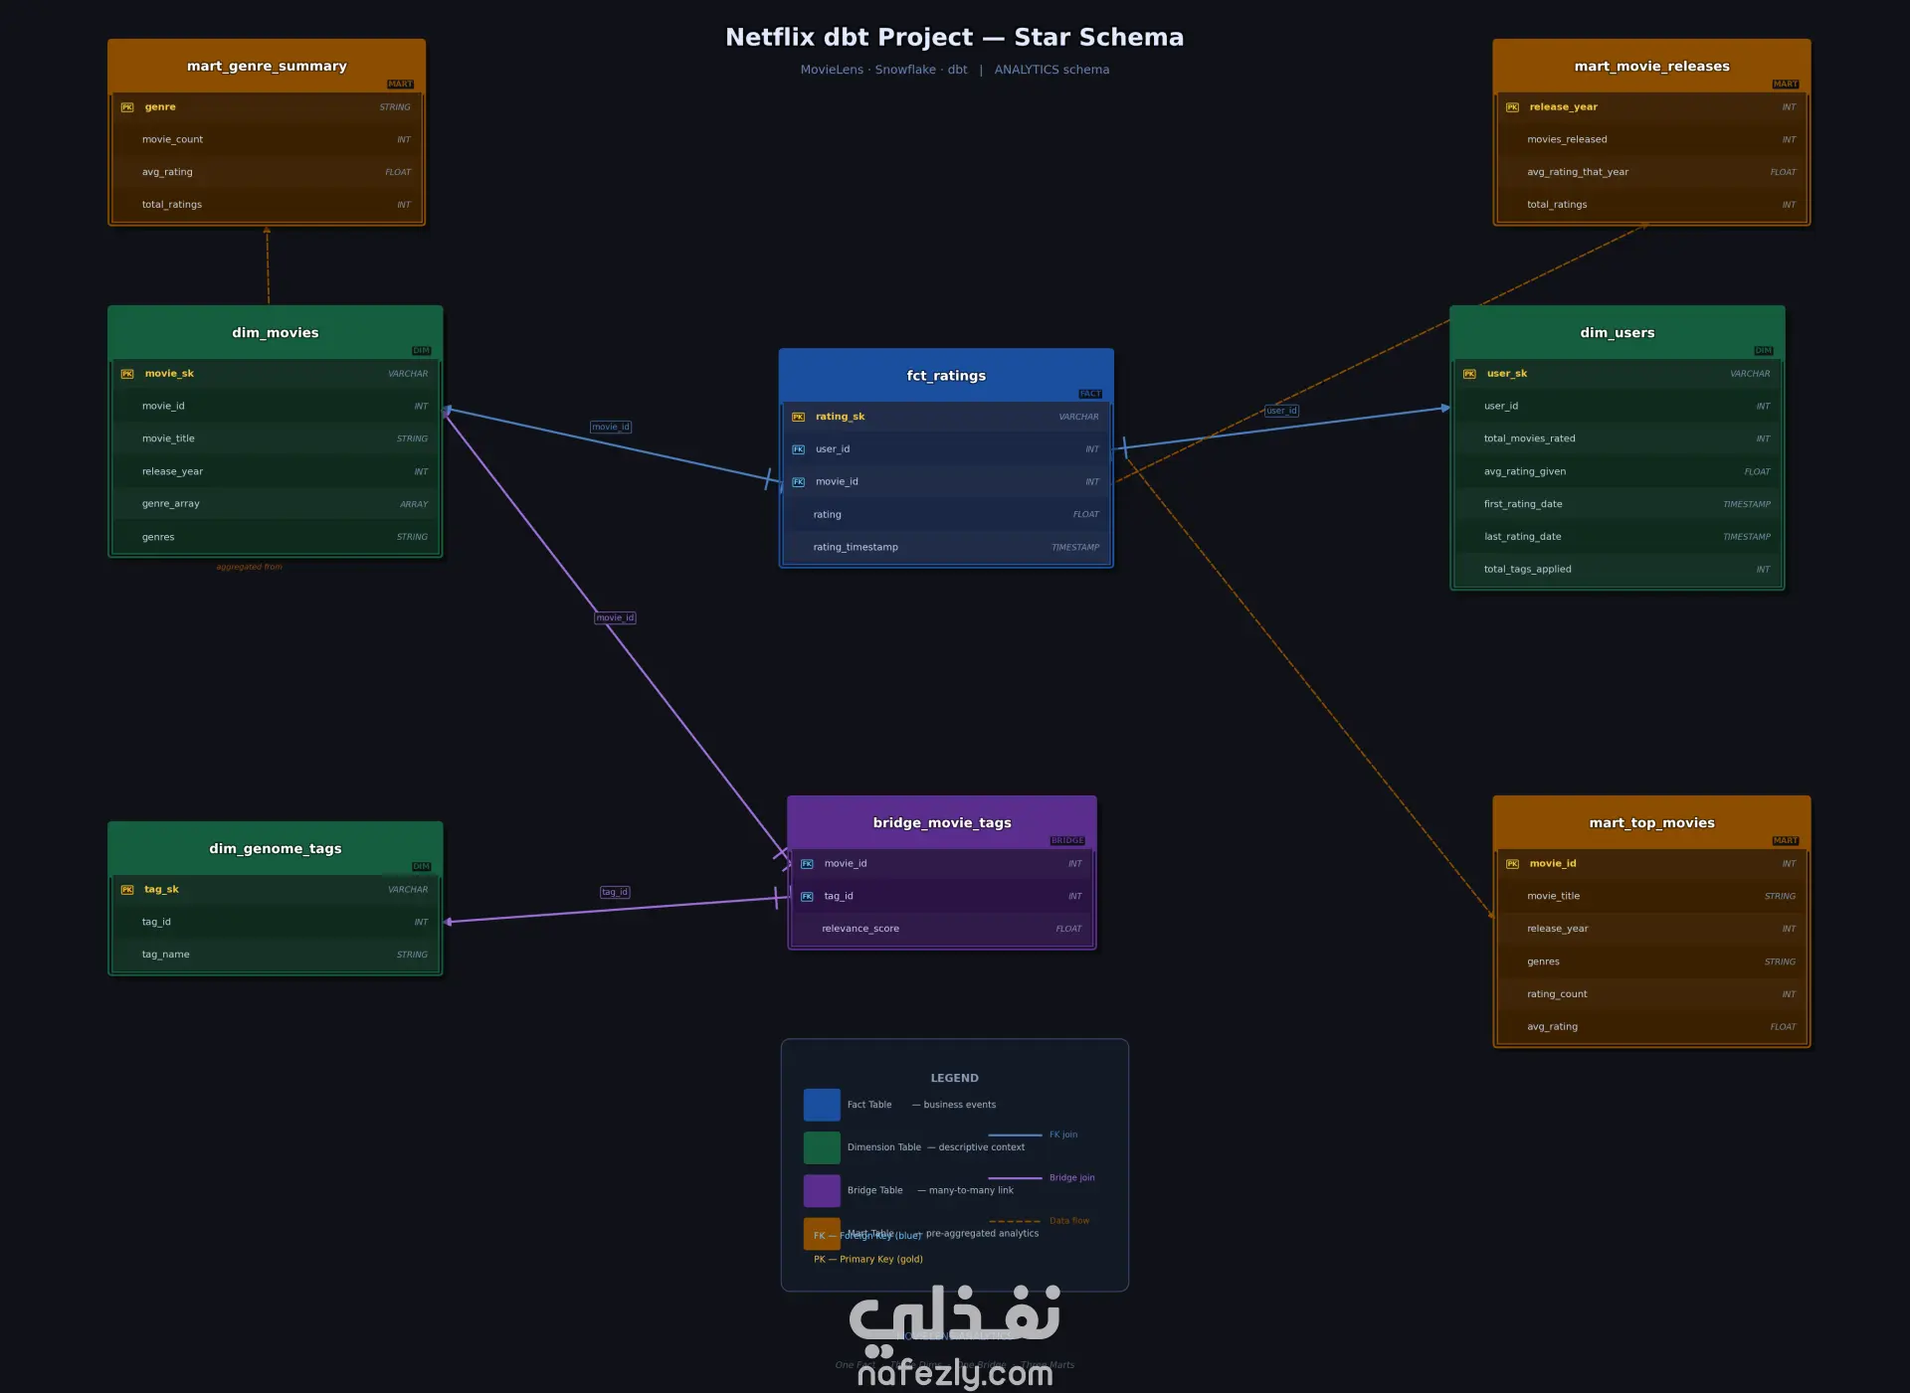Select tag_id row in dim_genome_tags
The image size is (1910, 1393).
pyautogui.click(x=276, y=922)
